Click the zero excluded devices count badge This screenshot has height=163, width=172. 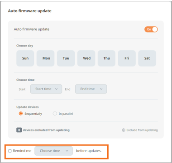pyautogui.click(x=19, y=130)
